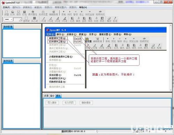Open the 帮助(H) menu in the main menu bar
The width and height of the screenshot is (174, 135).
83,7
